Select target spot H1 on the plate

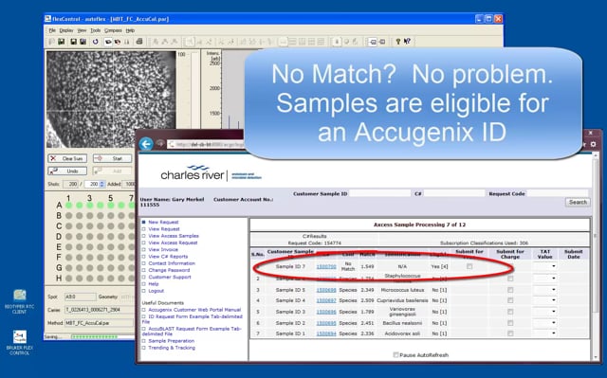[69, 278]
